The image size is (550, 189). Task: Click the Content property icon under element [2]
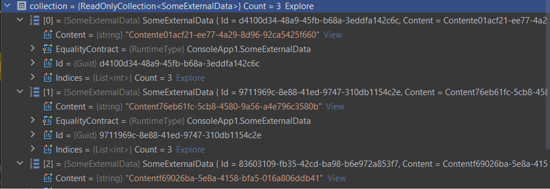(47, 178)
